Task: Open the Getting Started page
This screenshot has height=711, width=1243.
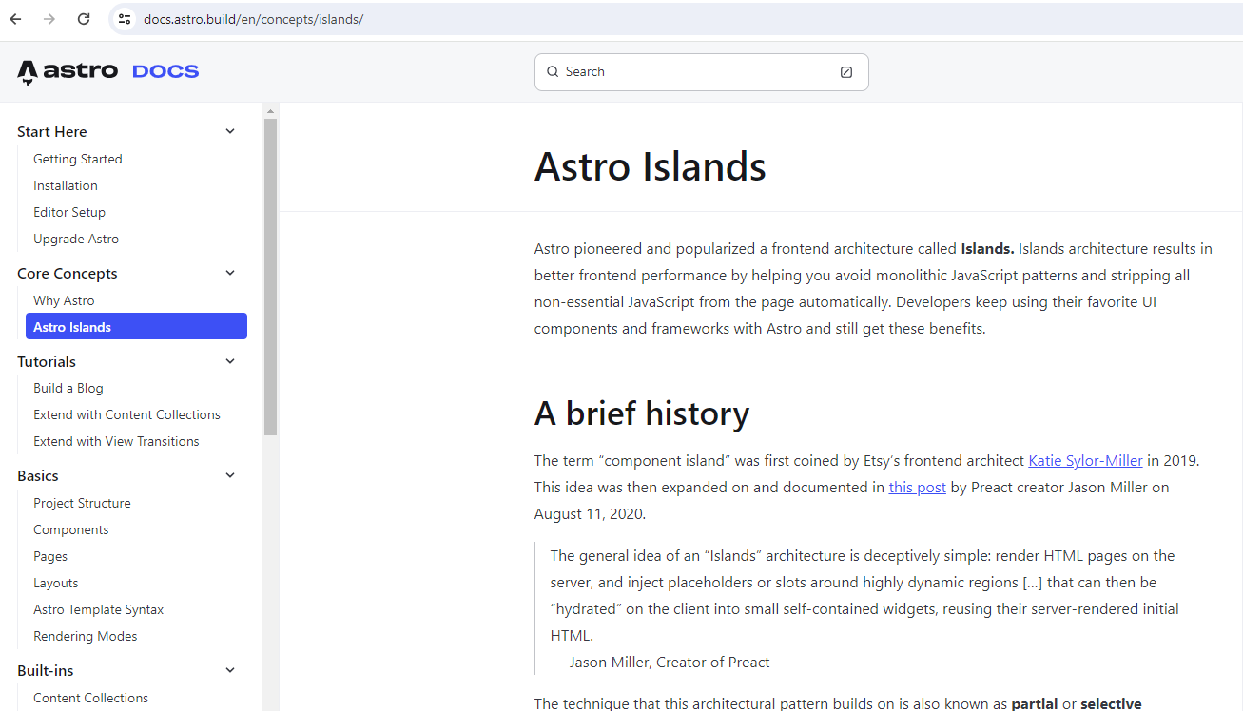Action: 78,159
